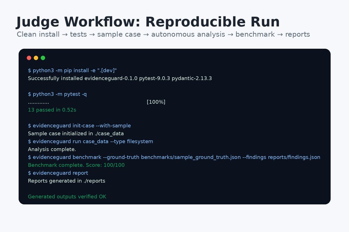This screenshot has width=349, height=232.
Task: Click the red close dot on terminal
Action: pyautogui.click(x=29, y=58)
